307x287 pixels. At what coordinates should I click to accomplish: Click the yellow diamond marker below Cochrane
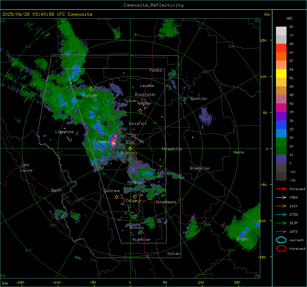click(117, 197)
